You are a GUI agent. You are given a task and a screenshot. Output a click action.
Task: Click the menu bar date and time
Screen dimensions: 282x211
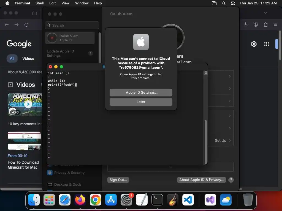258,3
